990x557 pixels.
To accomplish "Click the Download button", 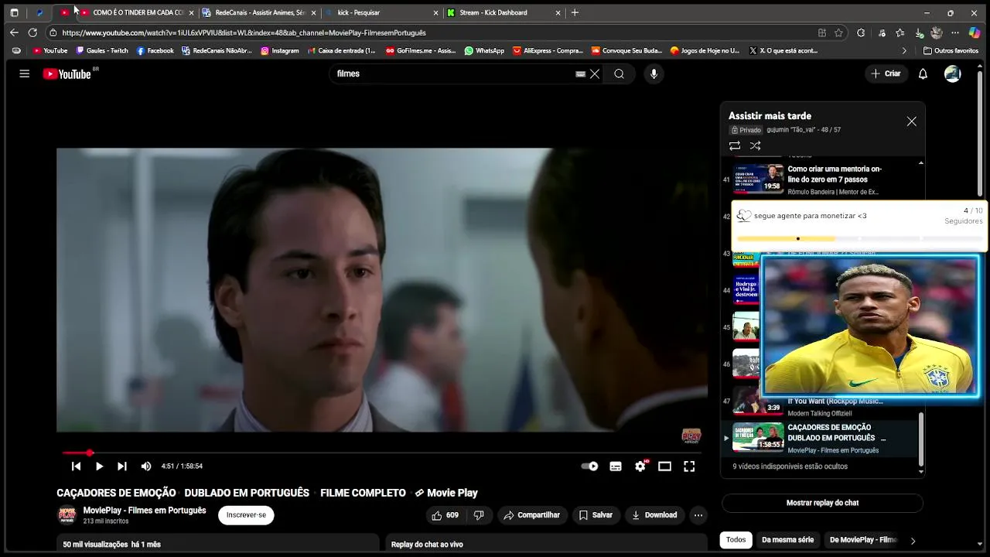I will tap(654, 515).
